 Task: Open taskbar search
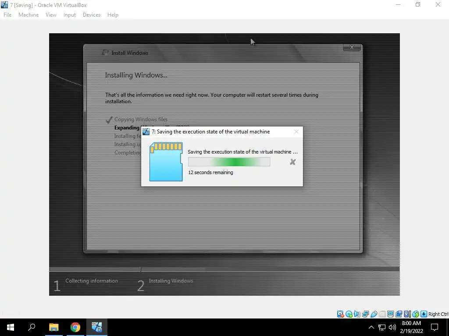(32, 327)
